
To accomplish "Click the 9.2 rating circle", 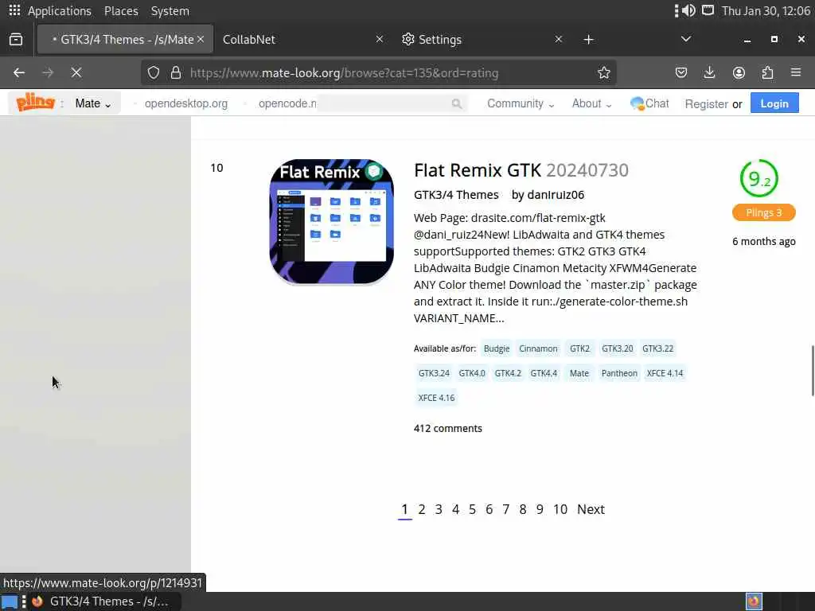I will tap(758, 179).
